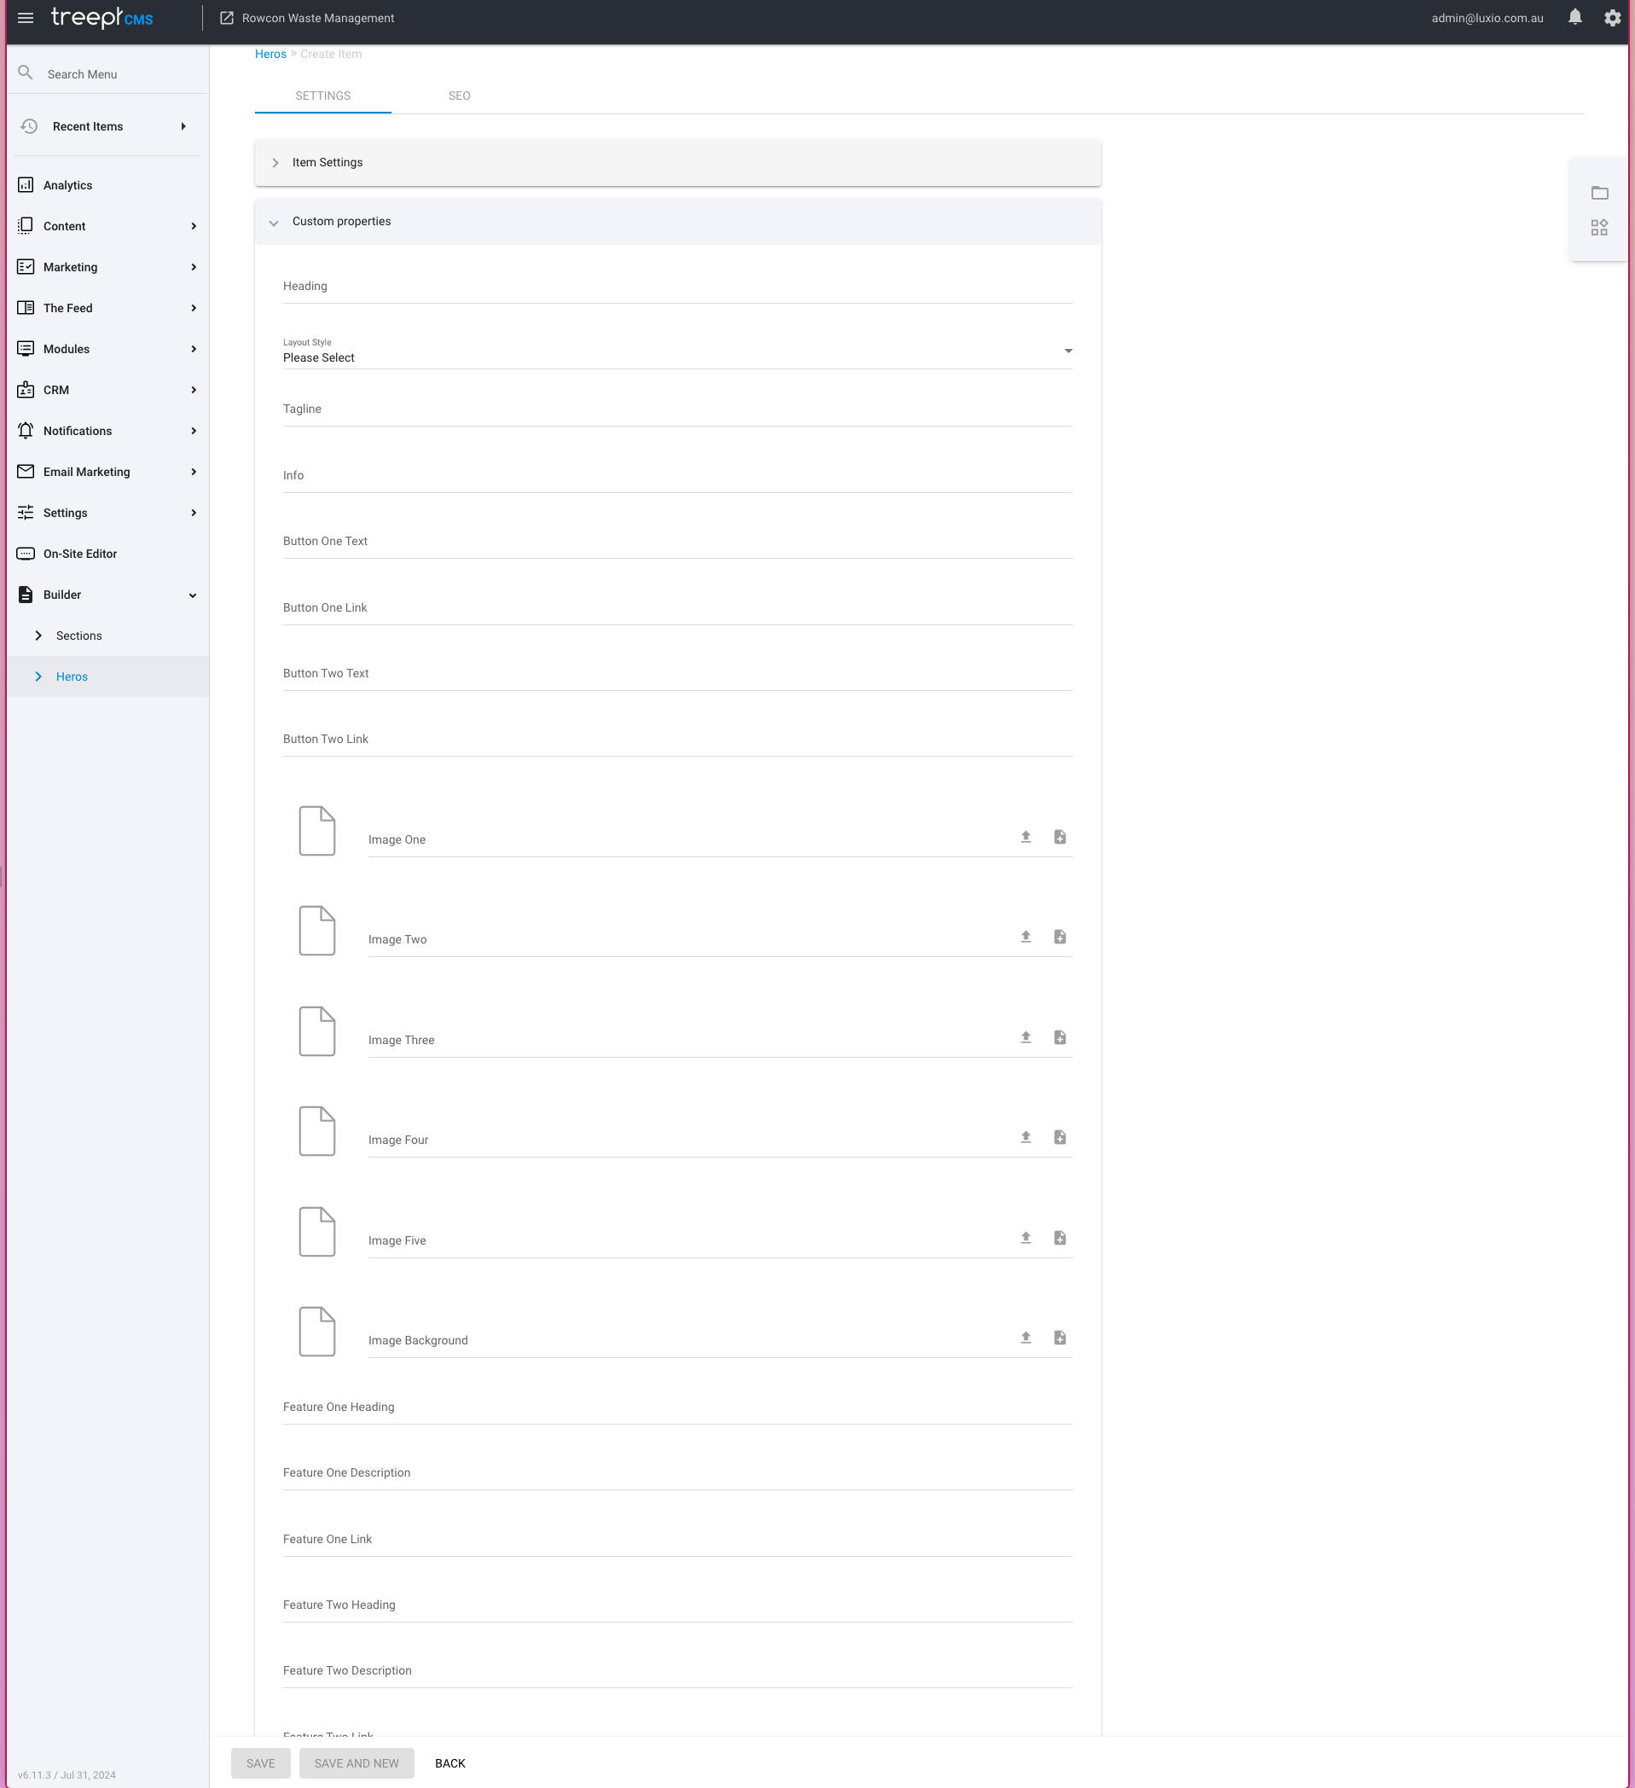Focus the Feature One Heading field
This screenshot has width=1635, height=1788.
click(677, 1407)
